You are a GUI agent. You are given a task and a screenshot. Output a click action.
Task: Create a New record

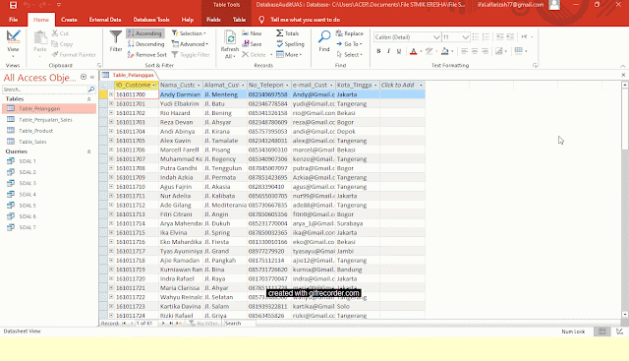(252, 33)
